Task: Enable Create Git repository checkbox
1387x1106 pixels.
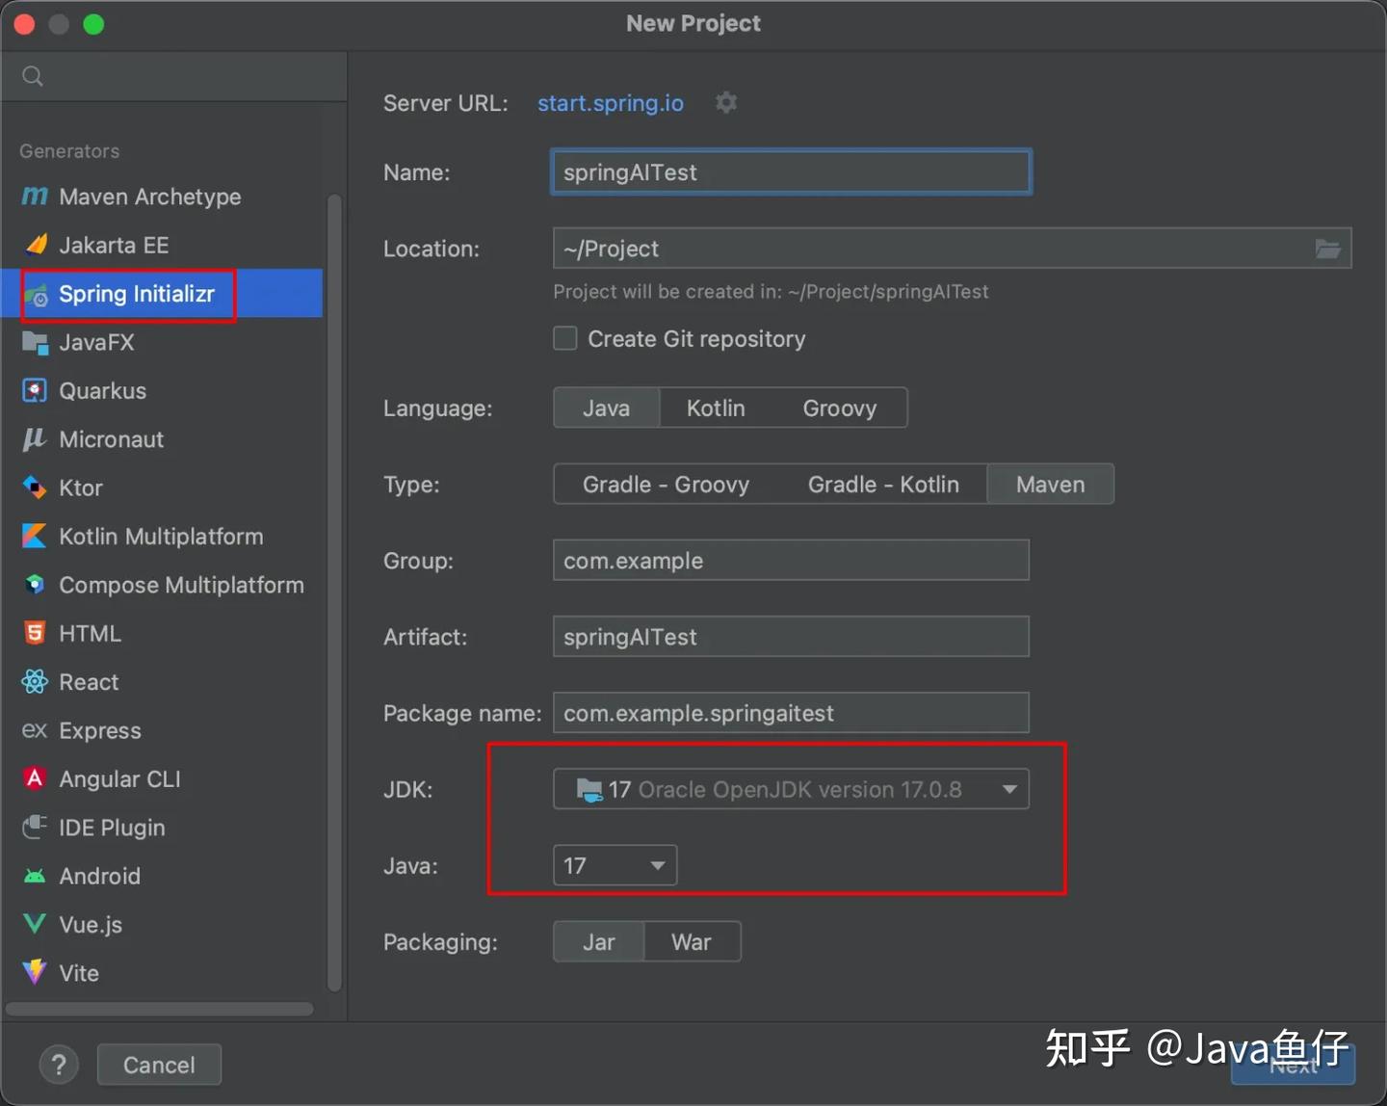Action: tap(565, 338)
